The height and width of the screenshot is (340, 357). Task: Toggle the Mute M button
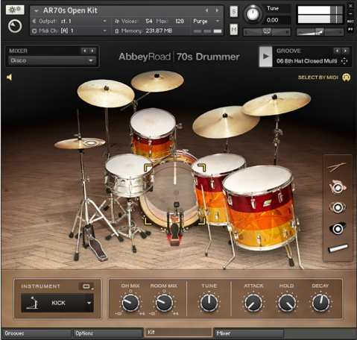[x=233, y=30]
